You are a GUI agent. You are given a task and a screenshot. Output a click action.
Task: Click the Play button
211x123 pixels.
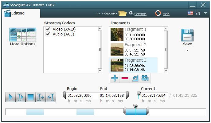pyautogui.click(x=10, y=97)
